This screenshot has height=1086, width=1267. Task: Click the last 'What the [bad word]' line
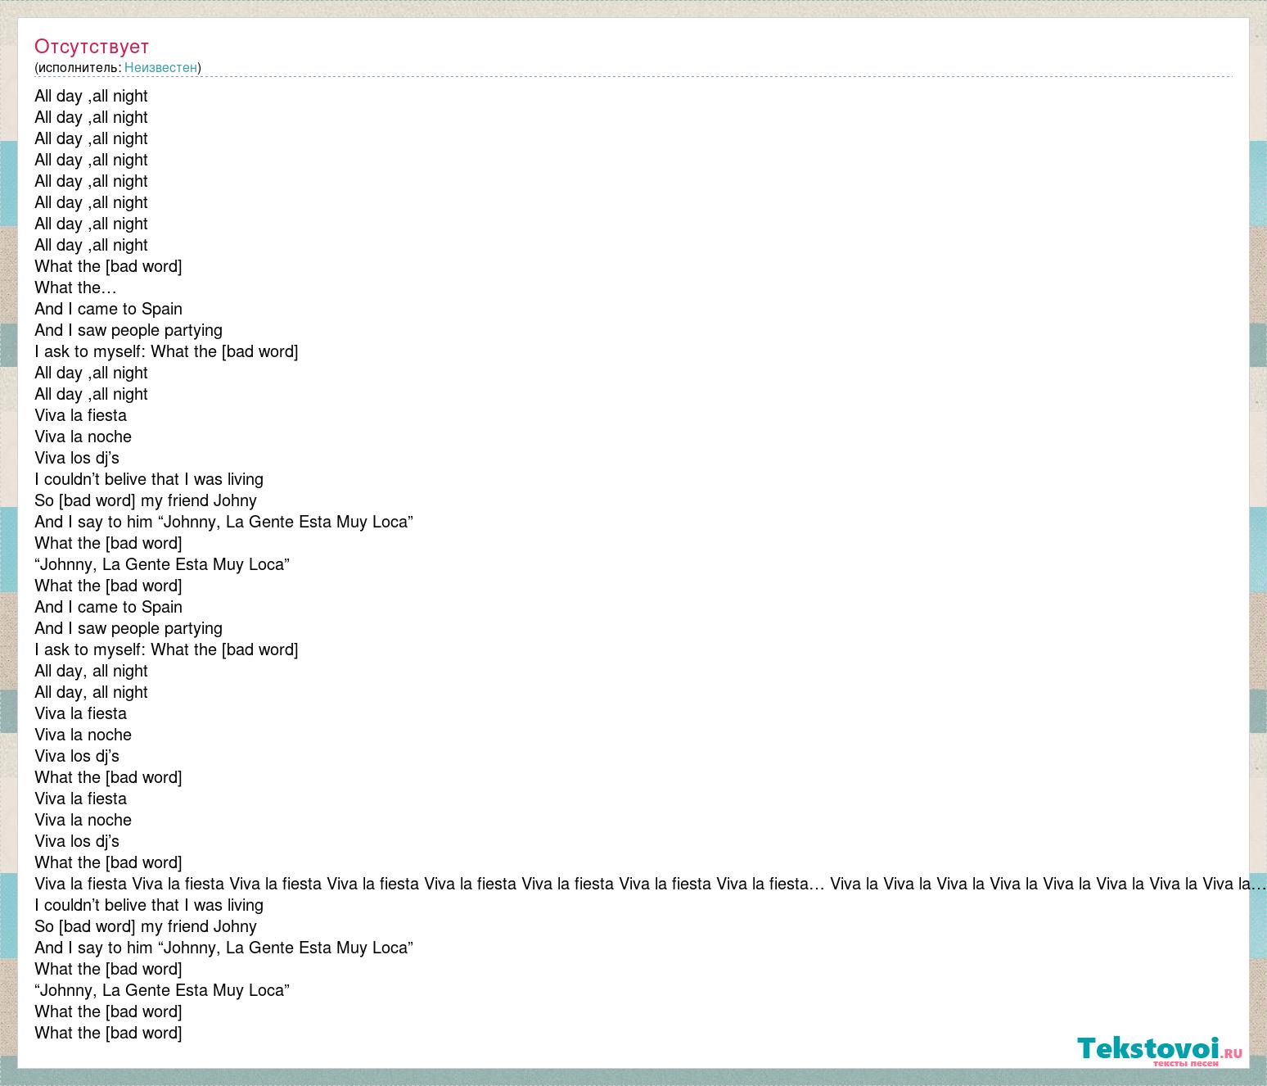pyautogui.click(x=108, y=1033)
